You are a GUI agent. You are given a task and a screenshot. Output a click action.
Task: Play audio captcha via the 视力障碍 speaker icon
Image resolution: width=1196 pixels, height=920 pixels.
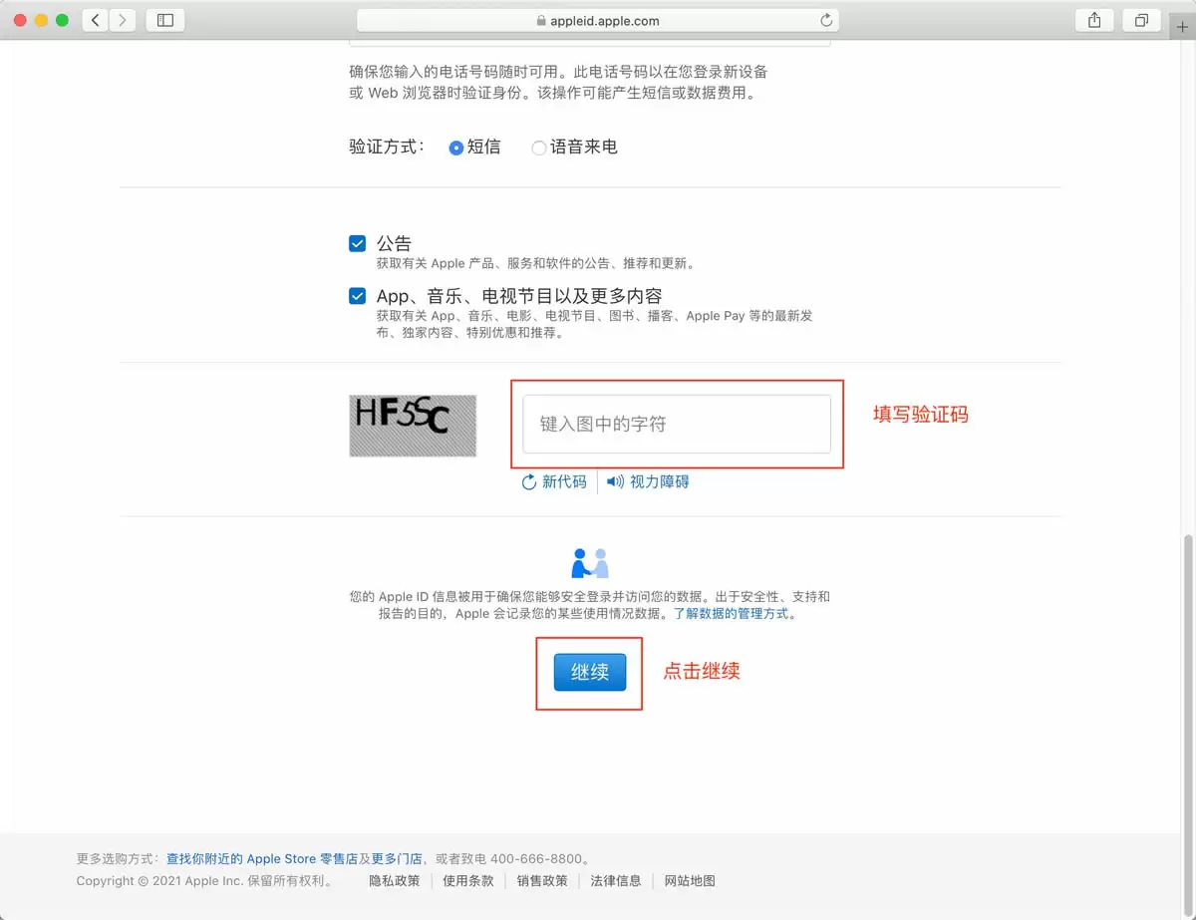(613, 481)
